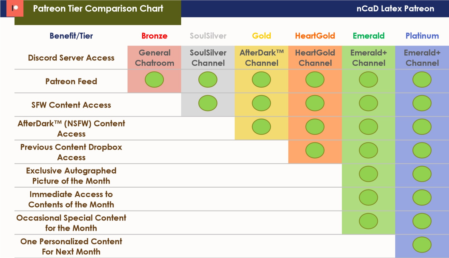Select the Bronze tier column header
449x258 pixels.
tap(154, 36)
